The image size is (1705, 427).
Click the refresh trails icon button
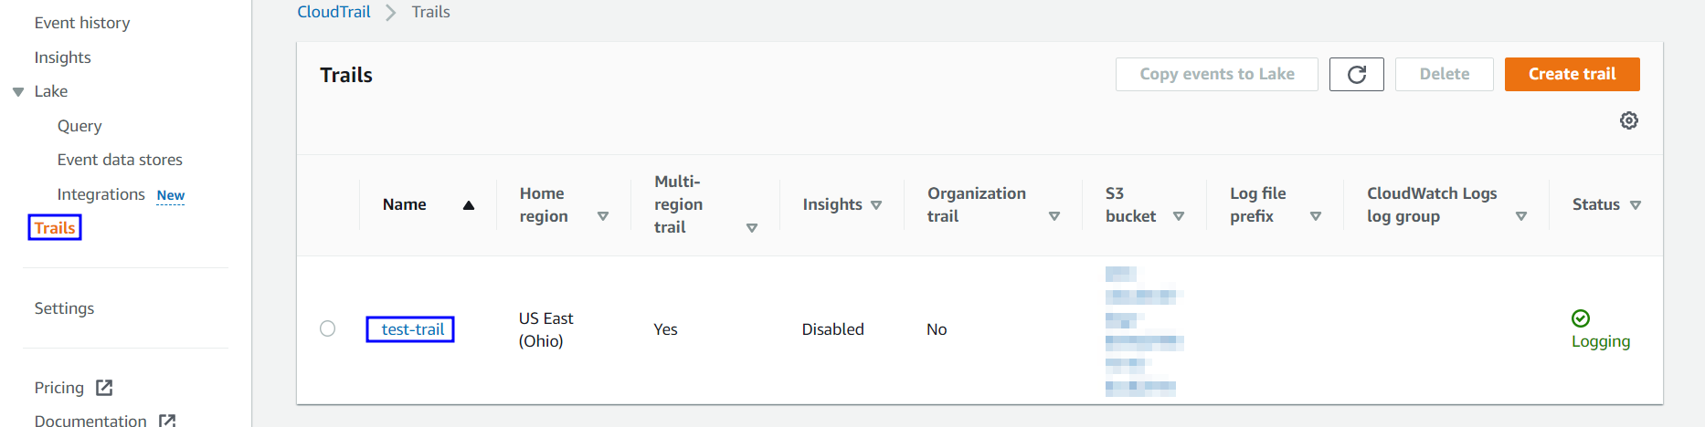click(1356, 74)
